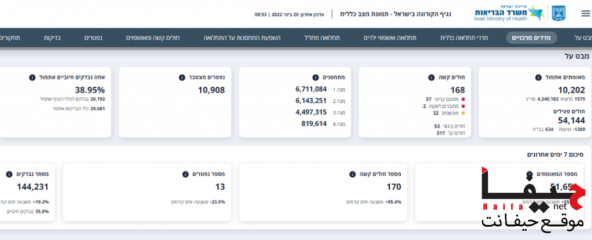Click info icon beside מספר נבדקים
The image size is (592, 240).
pyautogui.click(x=9, y=174)
